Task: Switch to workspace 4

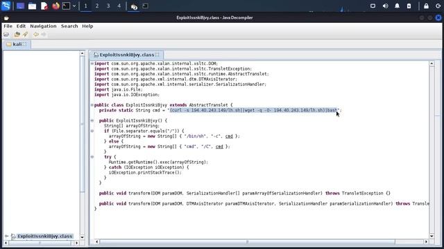Action: 119,6
